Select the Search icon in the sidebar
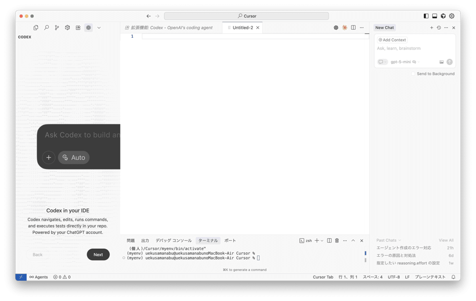The image size is (476, 301). click(x=46, y=27)
